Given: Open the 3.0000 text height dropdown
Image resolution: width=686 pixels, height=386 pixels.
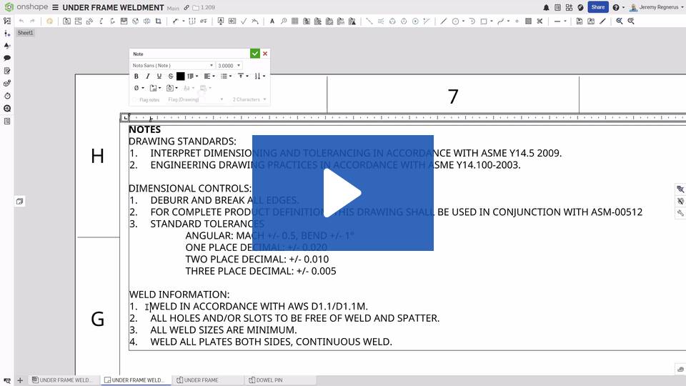Looking at the screenshot, I should tap(229, 65).
